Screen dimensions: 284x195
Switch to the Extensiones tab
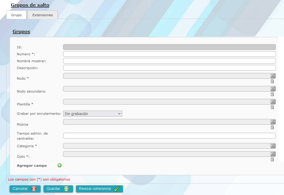[x=43, y=15]
